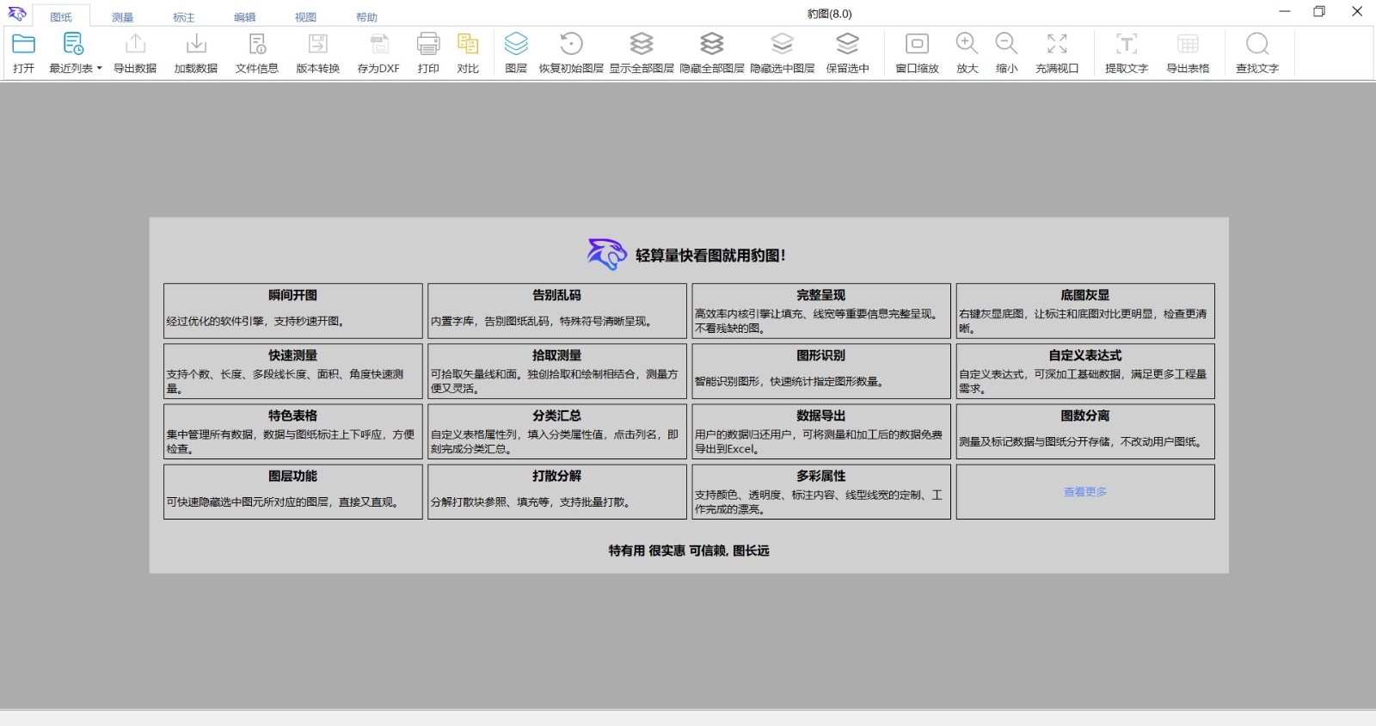1376x726 pixels.
Task: Click the 快速测量 heading text
Action: [x=293, y=355]
